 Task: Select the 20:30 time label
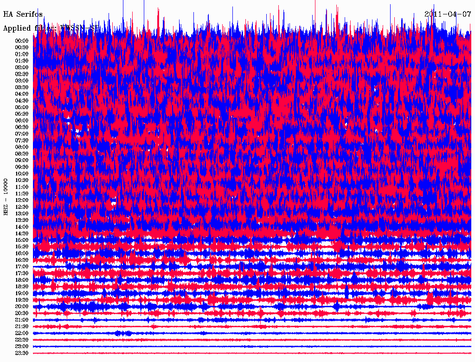pos(22,313)
